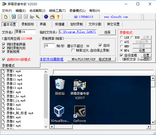Open the globe website icon
Viewport: 156px width, 135px height.
(46, 17)
